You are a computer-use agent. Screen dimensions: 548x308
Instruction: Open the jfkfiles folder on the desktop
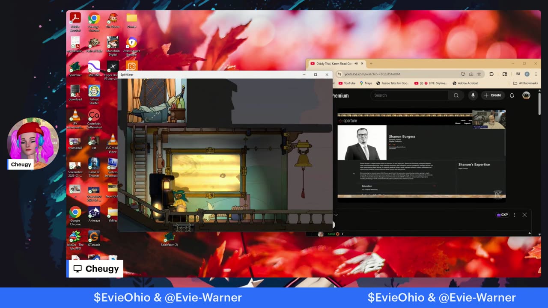coord(112,215)
